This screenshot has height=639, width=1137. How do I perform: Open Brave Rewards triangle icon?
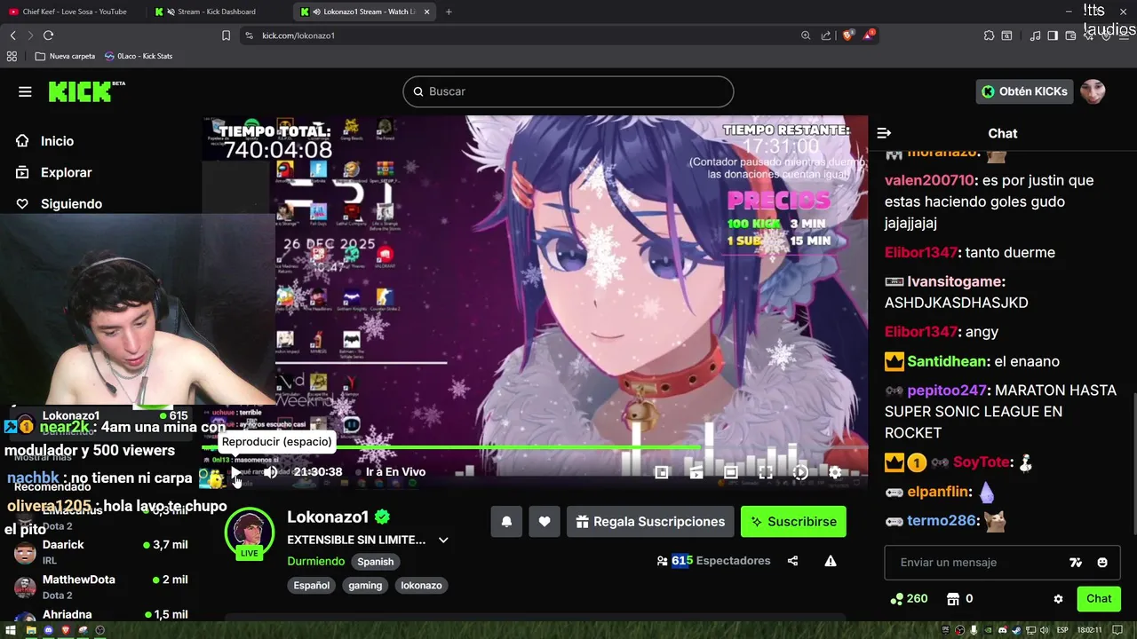[869, 35]
